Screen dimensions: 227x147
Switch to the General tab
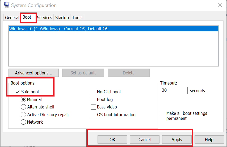click(x=12, y=18)
